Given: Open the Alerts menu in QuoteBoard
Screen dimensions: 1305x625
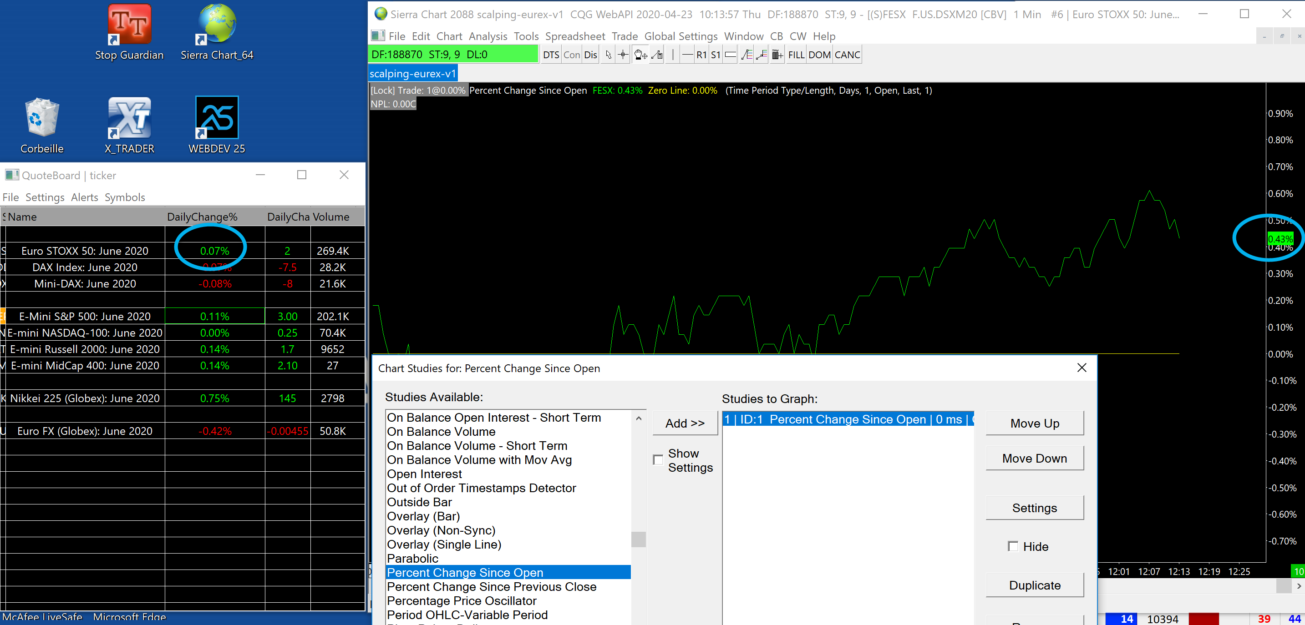Looking at the screenshot, I should click(84, 197).
